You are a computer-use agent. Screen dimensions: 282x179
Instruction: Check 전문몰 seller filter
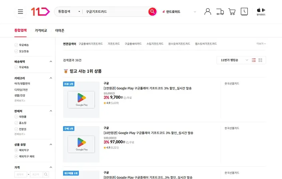[x=16, y=129]
